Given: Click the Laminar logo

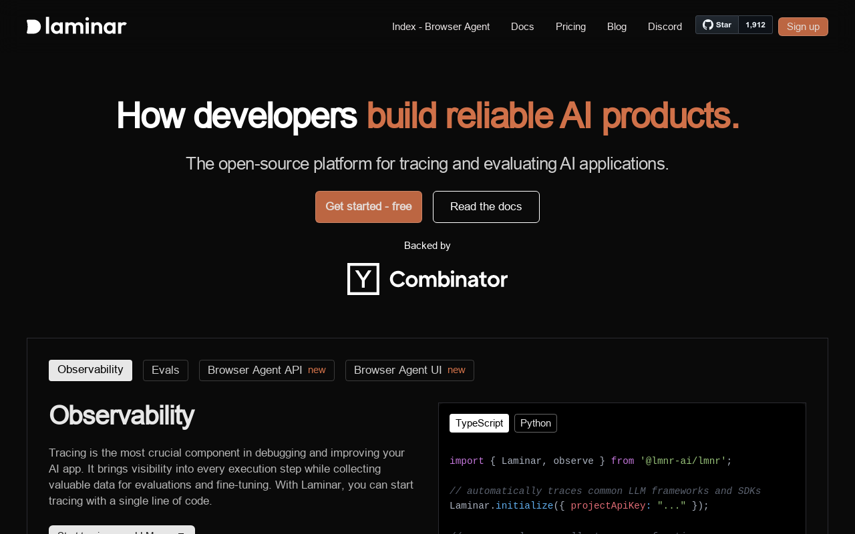Looking at the screenshot, I should (76, 26).
